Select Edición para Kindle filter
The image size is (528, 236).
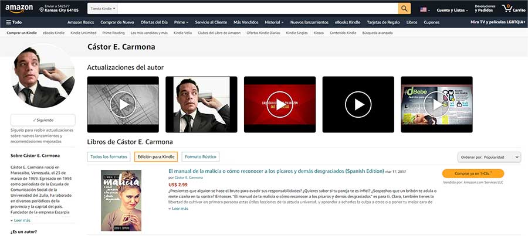156,157
